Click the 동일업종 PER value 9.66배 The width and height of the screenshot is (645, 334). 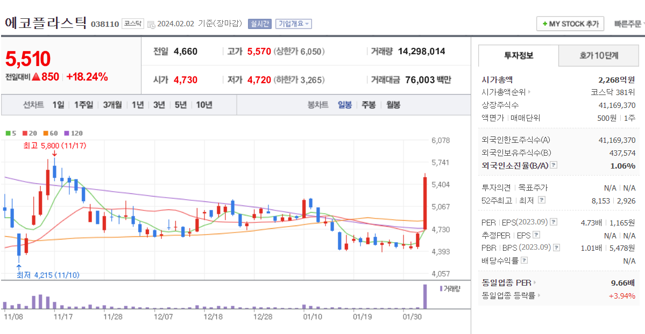[623, 282]
